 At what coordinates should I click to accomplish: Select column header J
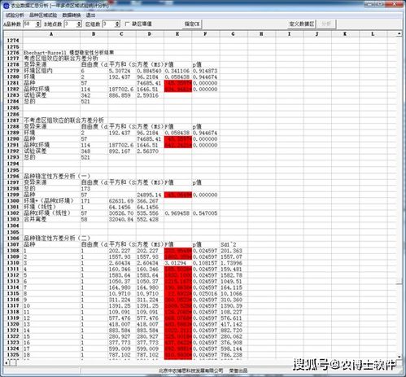point(317,34)
